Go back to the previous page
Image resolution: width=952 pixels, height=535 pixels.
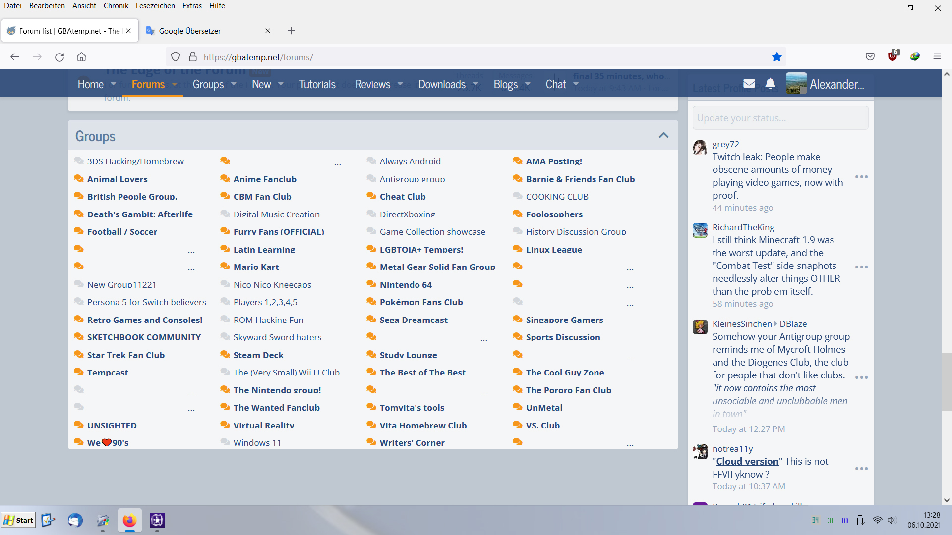[x=15, y=57]
